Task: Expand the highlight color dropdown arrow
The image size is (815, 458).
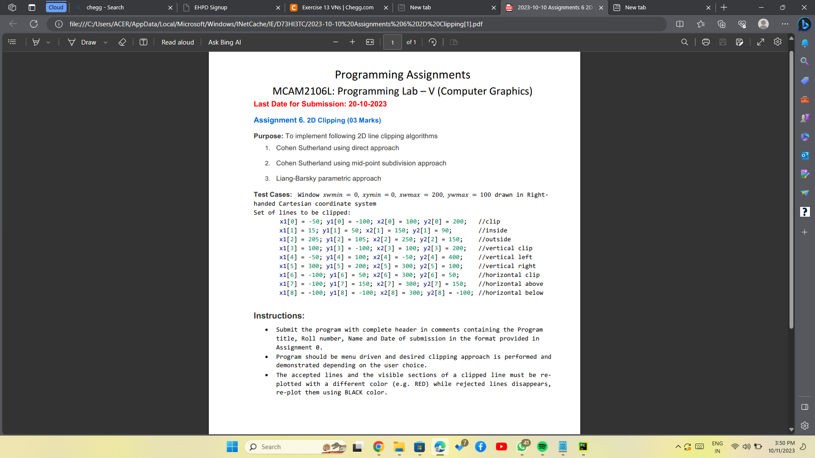Action: click(48, 42)
